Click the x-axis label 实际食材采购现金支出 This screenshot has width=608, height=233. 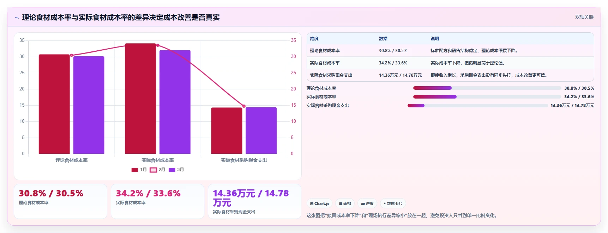[244, 160]
